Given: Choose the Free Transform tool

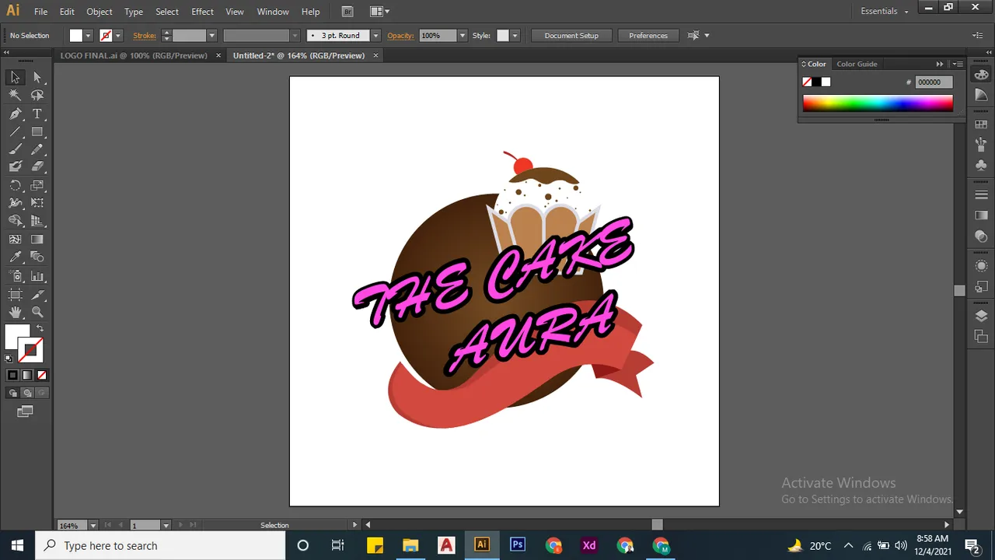Looking at the screenshot, I should tap(37, 203).
